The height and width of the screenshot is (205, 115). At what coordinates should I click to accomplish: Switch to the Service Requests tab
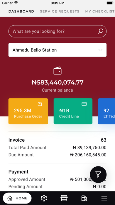click(60, 11)
